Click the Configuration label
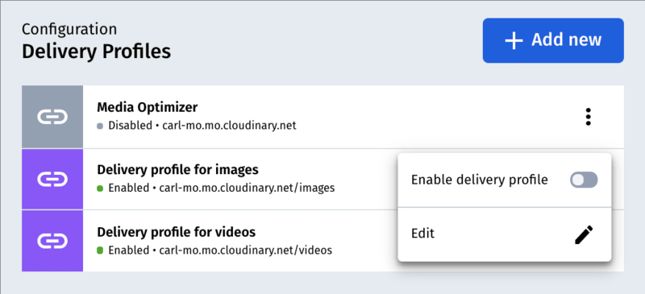The height and width of the screenshot is (294, 645). coord(69,29)
